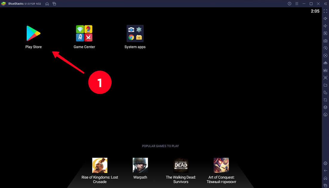329x188 pixels.
Task: Click the back arrow in the sidebar
Action: click(325, 171)
